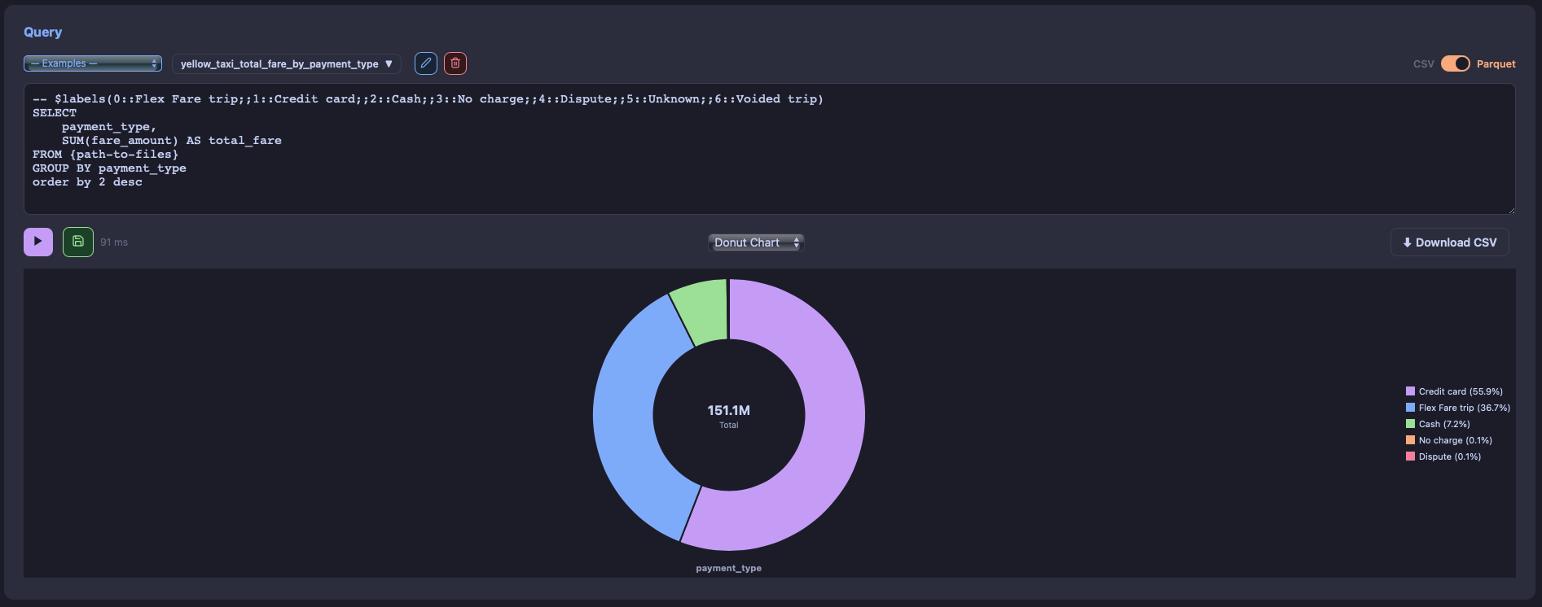Click the Query heading
This screenshot has width=1542, height=607.
click(x=43, y=33)
